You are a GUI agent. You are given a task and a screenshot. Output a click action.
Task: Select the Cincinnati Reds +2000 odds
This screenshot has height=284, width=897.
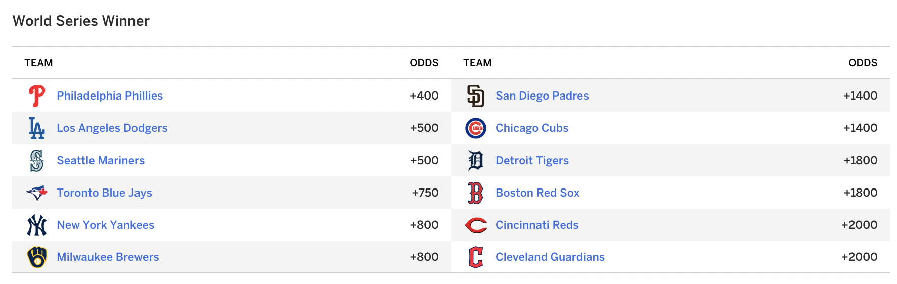[x=860, y=225]
